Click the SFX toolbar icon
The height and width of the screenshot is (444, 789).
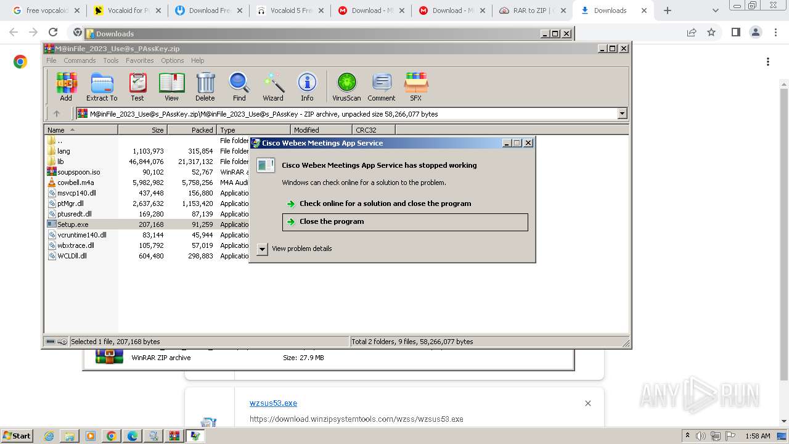[x=416, y=86]
